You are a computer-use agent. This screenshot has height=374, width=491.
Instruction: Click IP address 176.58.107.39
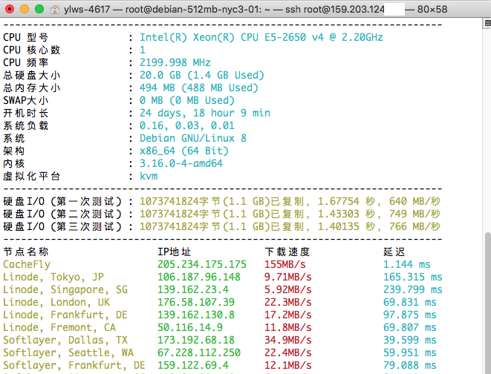pos(196,302)
